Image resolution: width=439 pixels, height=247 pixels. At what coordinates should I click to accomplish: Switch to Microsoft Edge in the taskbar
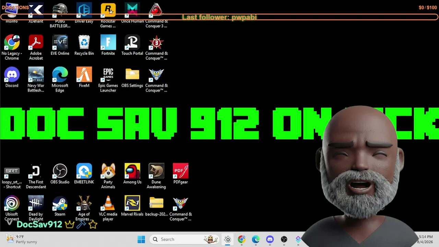256,239
